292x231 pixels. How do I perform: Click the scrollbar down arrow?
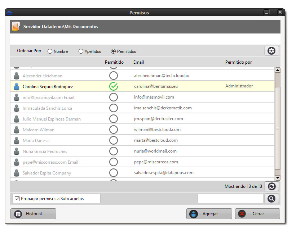pos(278,178)
